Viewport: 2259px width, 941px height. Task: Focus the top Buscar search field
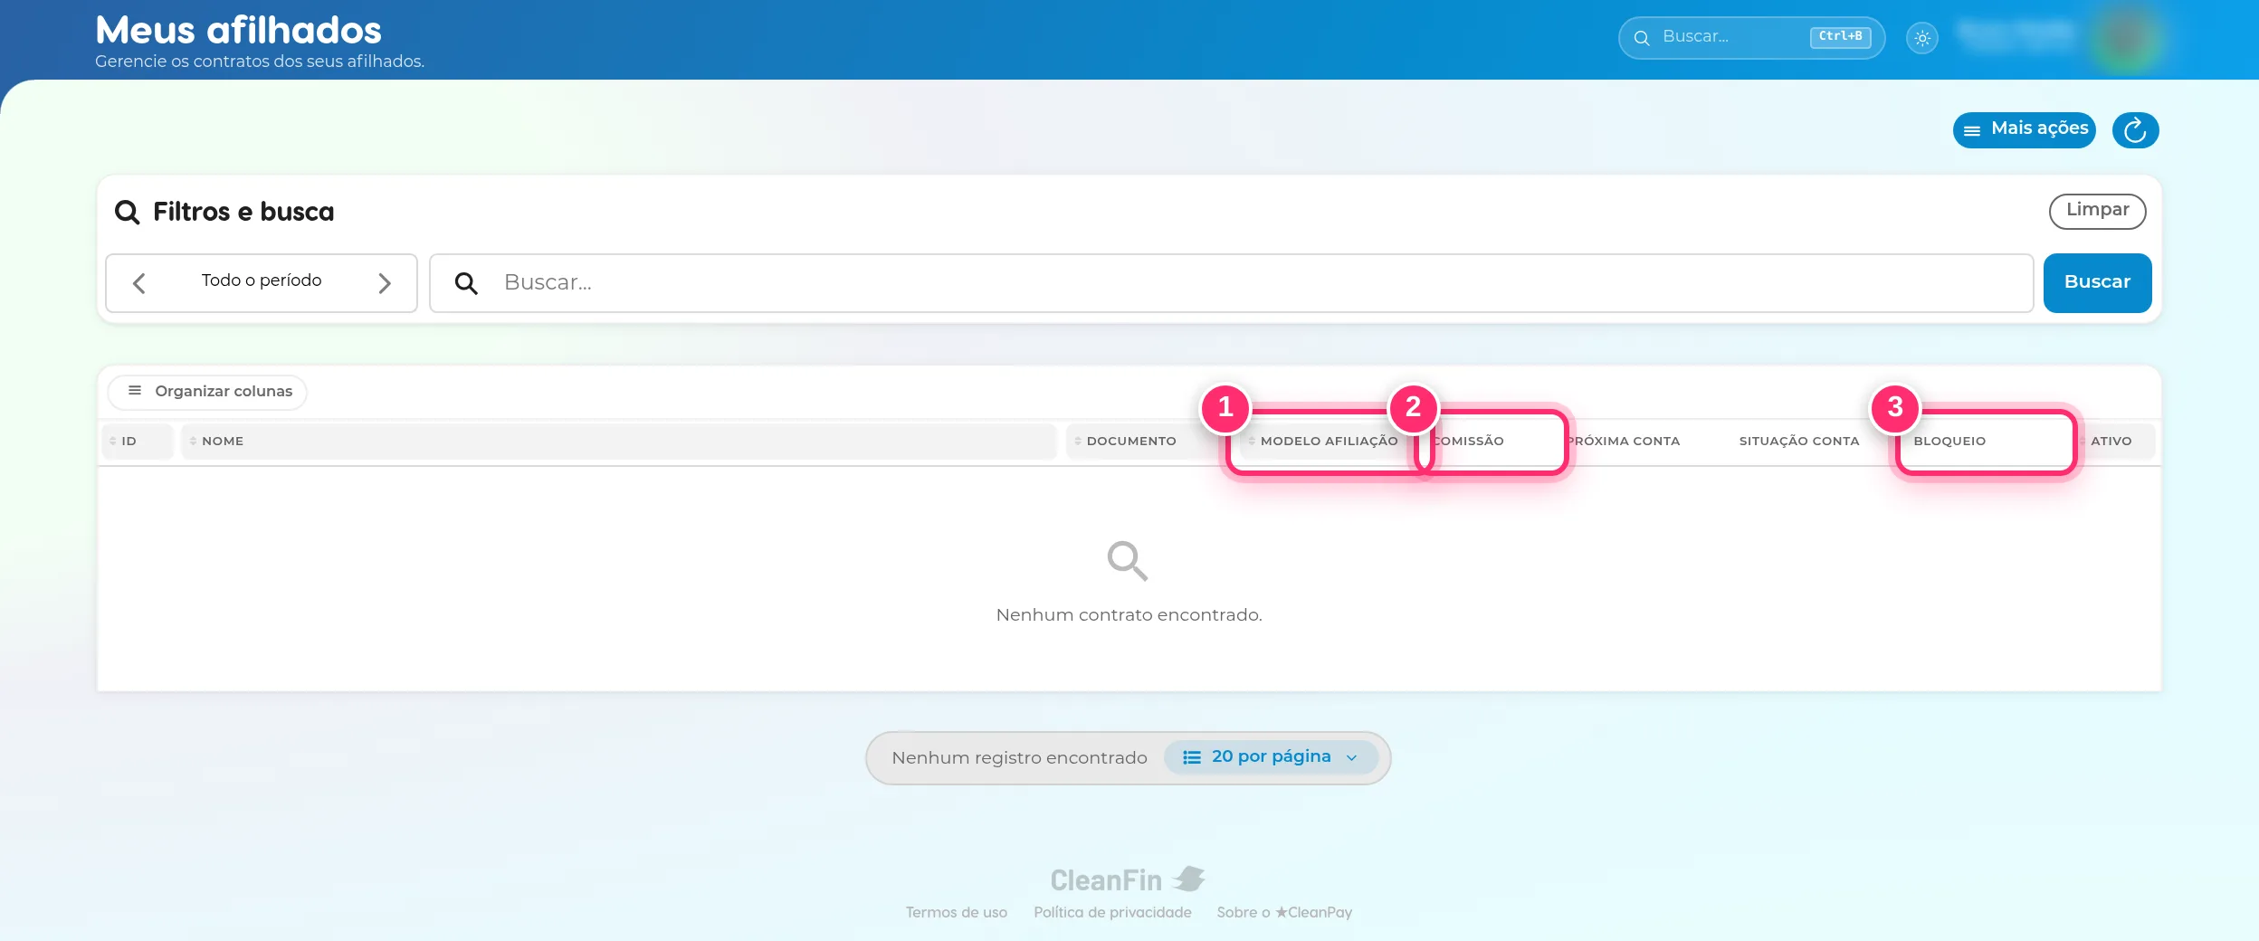coord(1751,37)
